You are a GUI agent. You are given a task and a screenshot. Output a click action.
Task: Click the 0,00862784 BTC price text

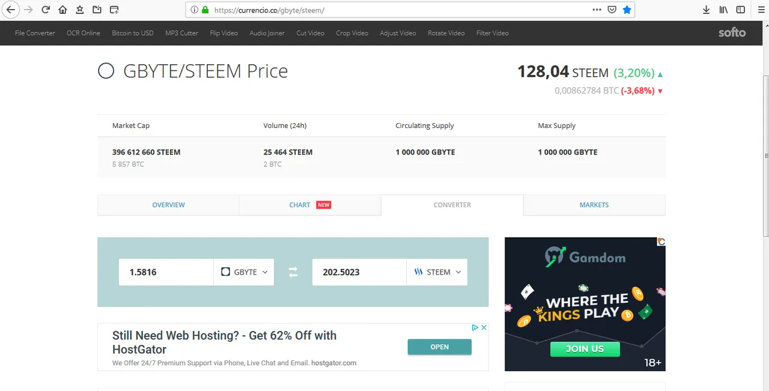tap(586, 91)
